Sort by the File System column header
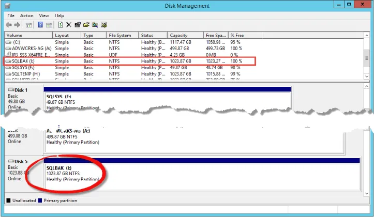The height and width of the screenshot is (217, 374). [x=123, y=35]
